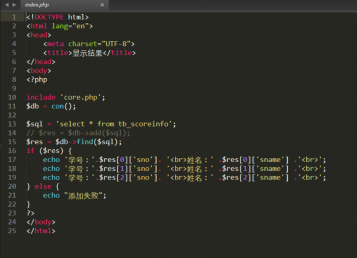Click the con() function call
Image resolution: width=357 pixels, height=258 pixels.
pos(63,106)
